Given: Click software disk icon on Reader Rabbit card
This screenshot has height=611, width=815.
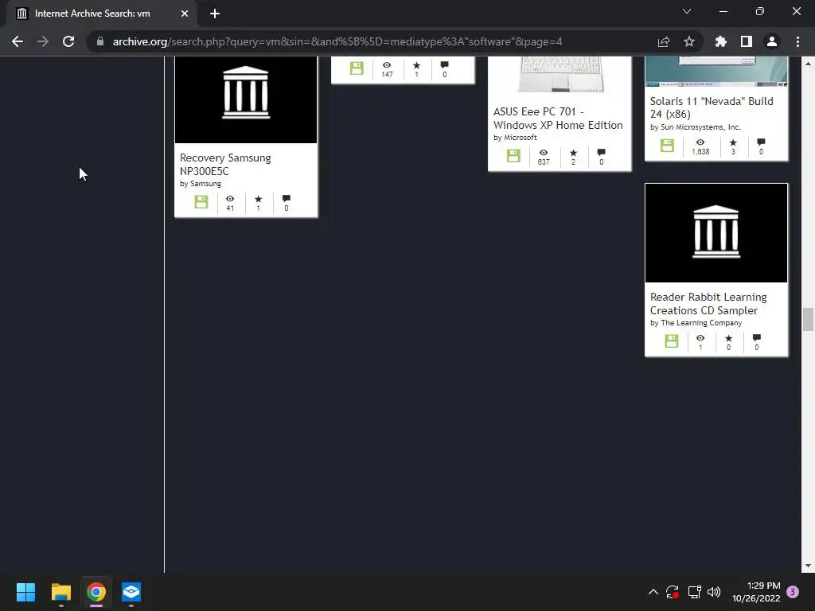Looking at the screenshot, I should tap(672, 341).
